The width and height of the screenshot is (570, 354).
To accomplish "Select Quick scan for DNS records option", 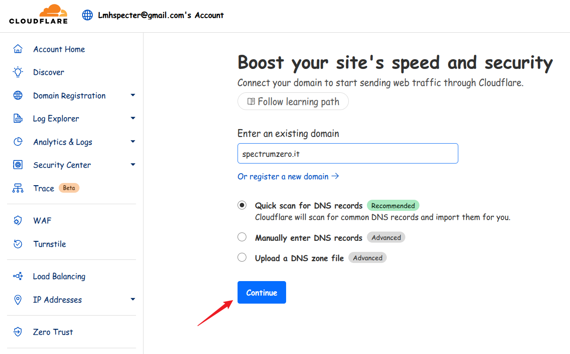I will click(x=242, y=205).
